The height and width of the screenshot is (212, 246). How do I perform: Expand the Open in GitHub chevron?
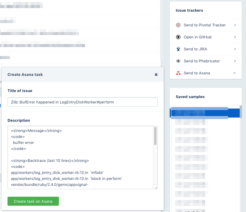[x=235, y=37]
